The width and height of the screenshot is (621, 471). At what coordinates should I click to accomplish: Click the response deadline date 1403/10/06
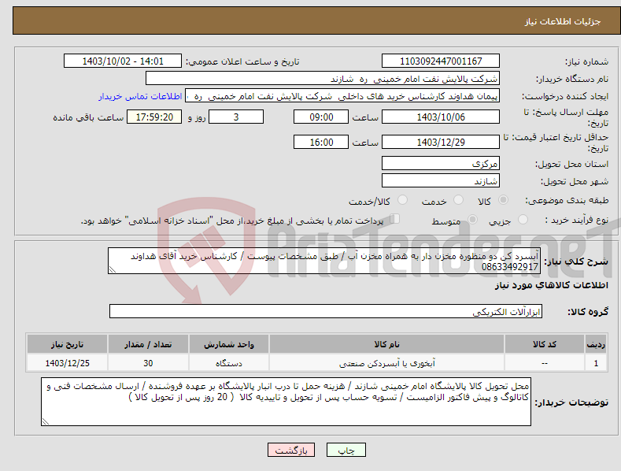(x=441, y=117)
